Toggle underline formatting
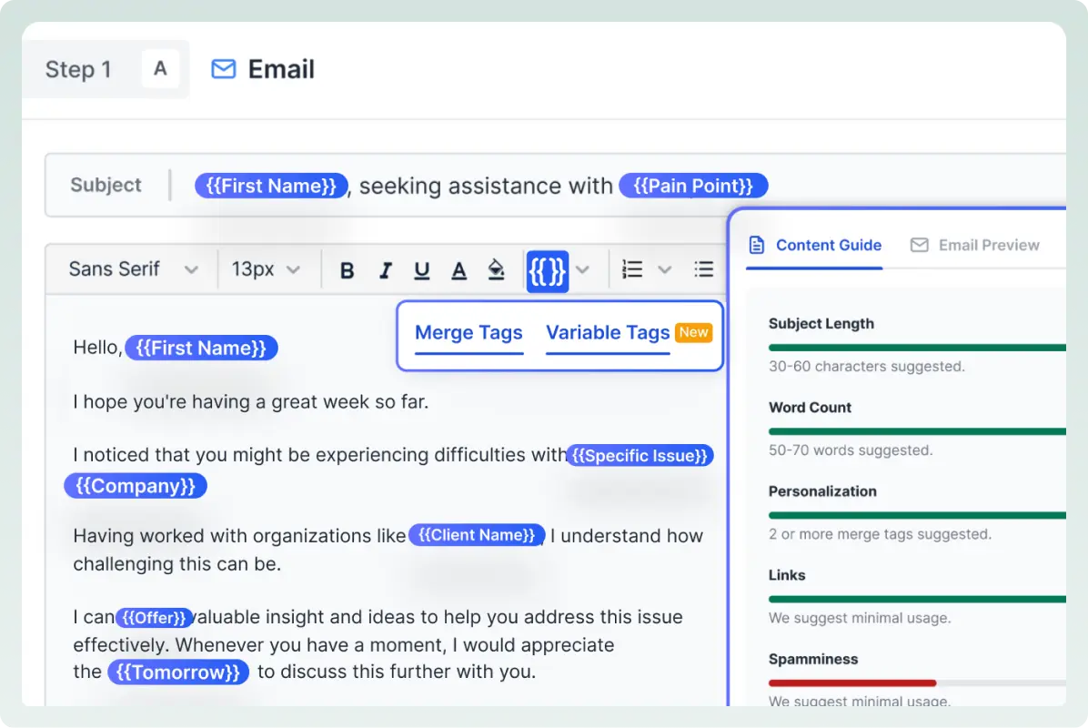Image resolution: width=1088 pixels, height=728 pixels. coord(421,269)
